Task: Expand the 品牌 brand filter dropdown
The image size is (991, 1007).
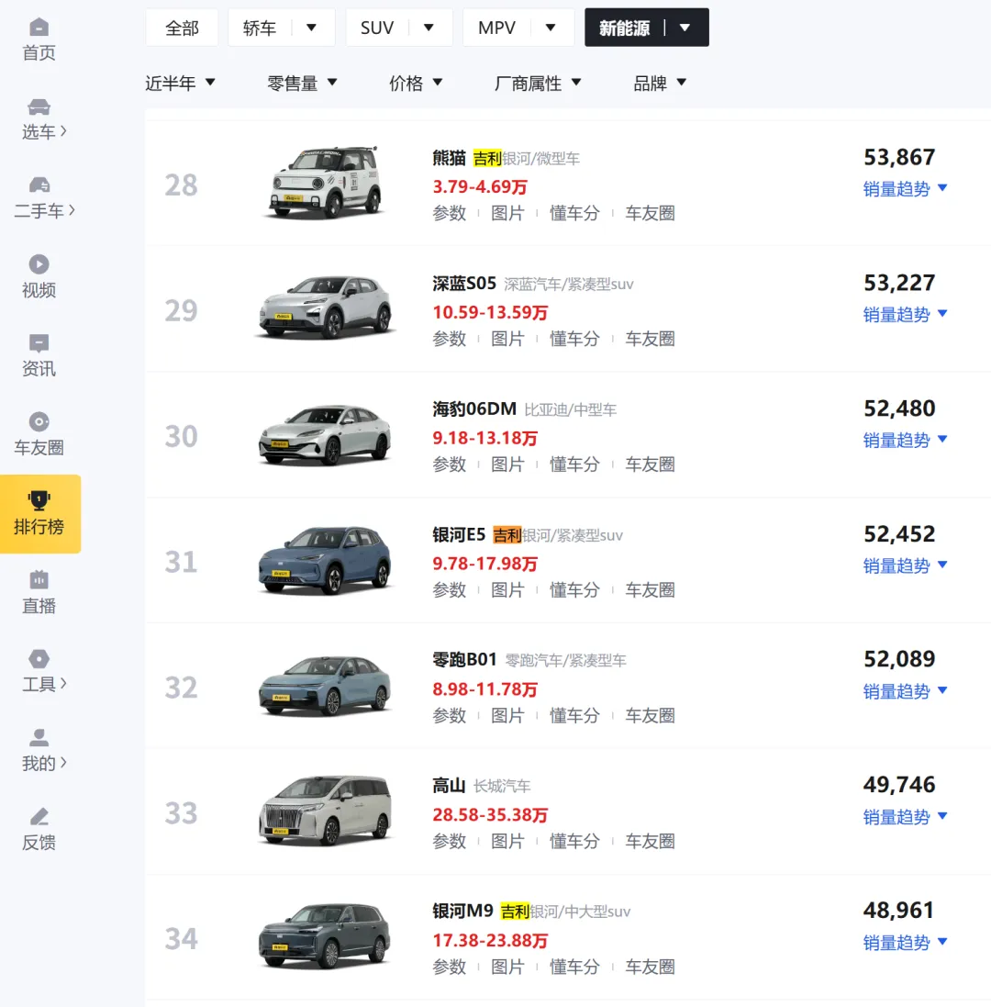Action: coord(660,84)
